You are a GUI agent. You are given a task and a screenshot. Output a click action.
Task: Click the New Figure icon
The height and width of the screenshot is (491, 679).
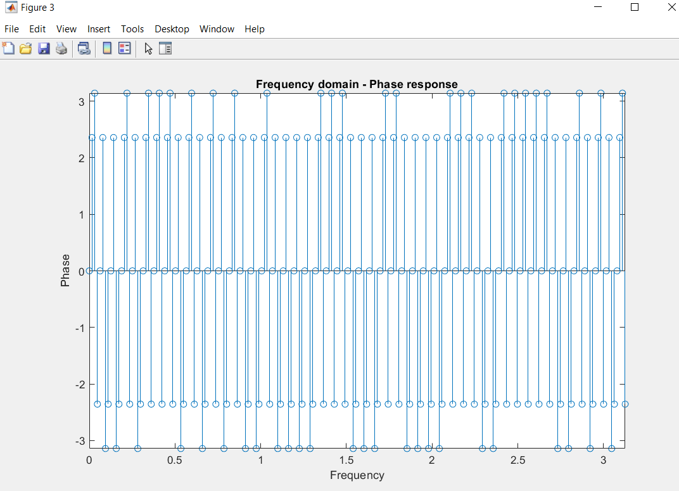[x=9, y=48]
